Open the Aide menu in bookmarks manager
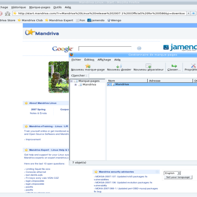Image resolution: width=197 pixels, height=197 pixels. pos(117,60)
